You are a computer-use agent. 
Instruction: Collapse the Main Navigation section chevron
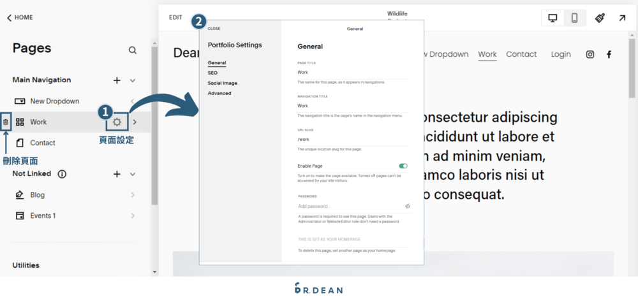(x=133, y=80)
